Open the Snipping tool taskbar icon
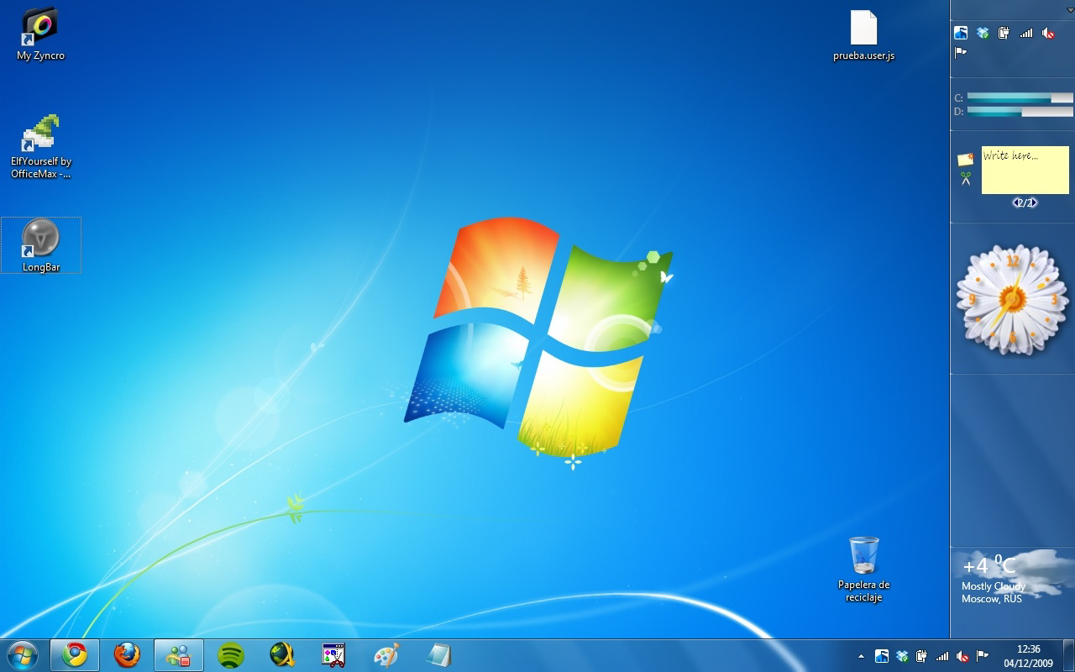This screenshot has height=672, width=1075. coord(334,655)
